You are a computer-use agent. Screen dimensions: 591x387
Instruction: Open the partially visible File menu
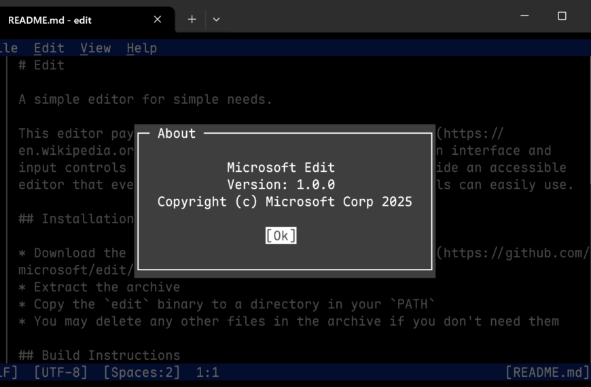coord(9,48)
